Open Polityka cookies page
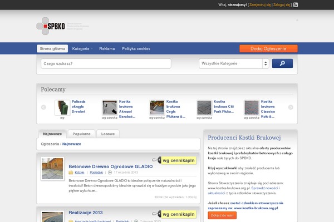334x222 pixels. [136, 49]
